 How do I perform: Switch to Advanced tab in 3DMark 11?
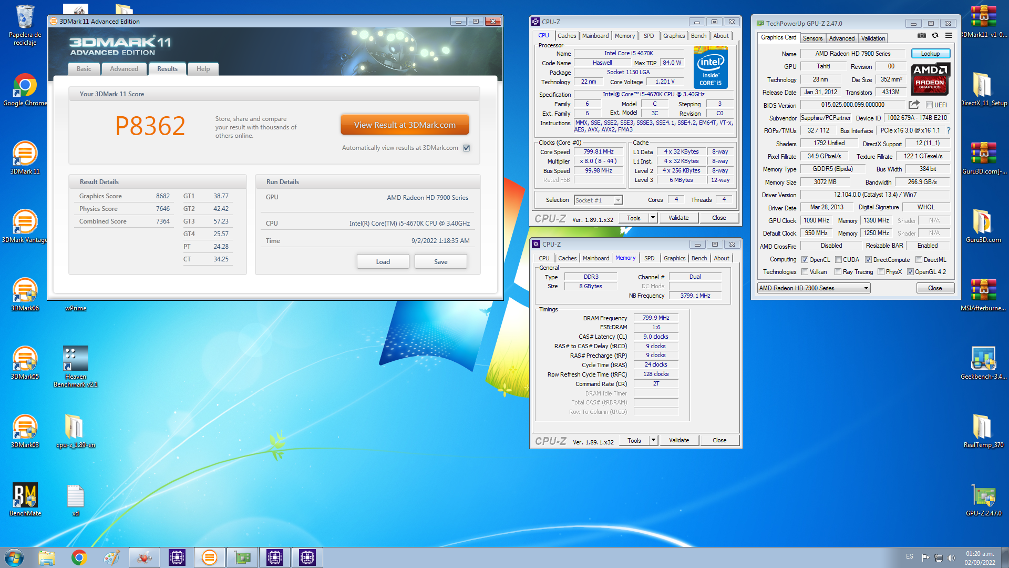pos(124,69)
